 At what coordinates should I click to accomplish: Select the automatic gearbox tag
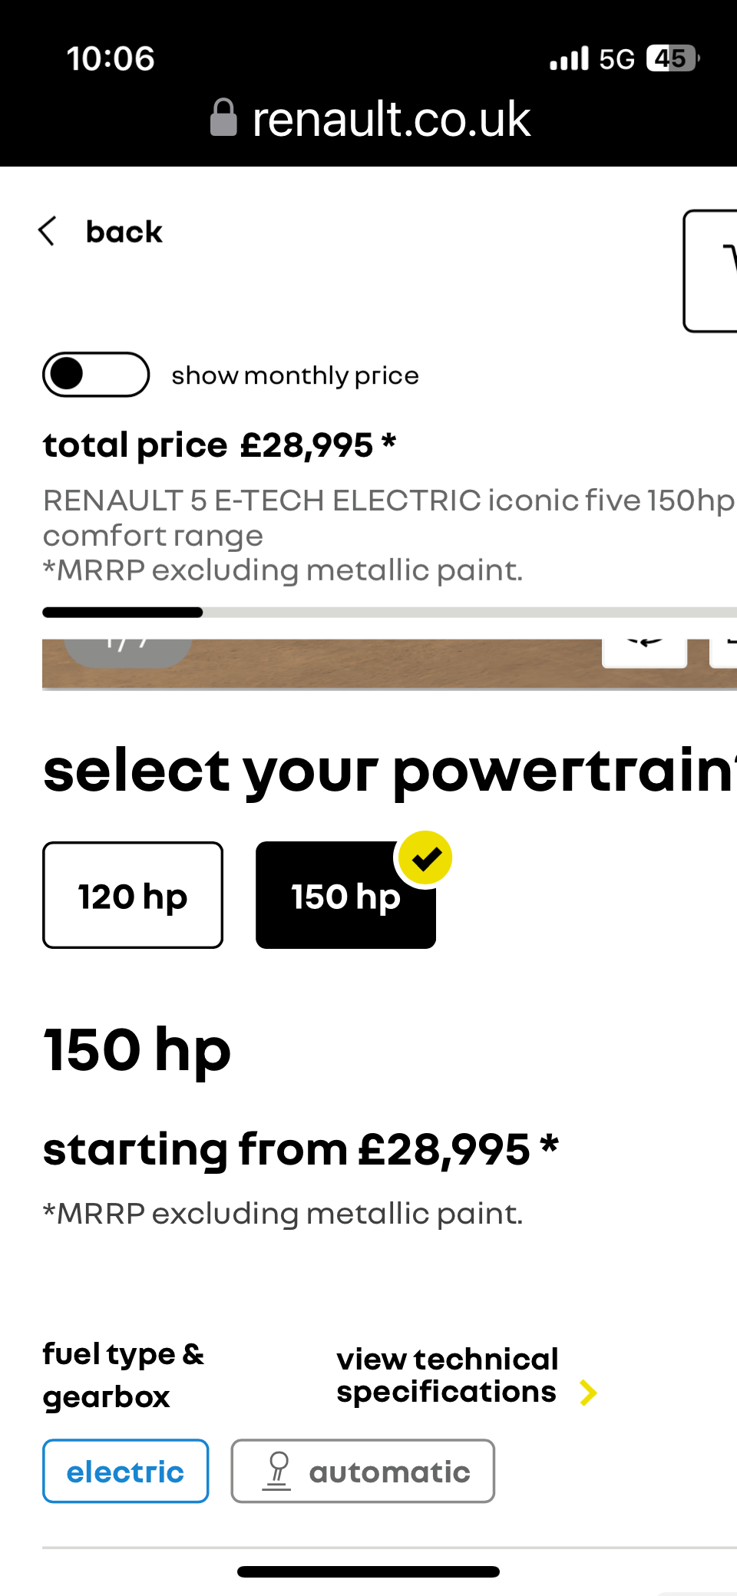[x=363, y=1471]
